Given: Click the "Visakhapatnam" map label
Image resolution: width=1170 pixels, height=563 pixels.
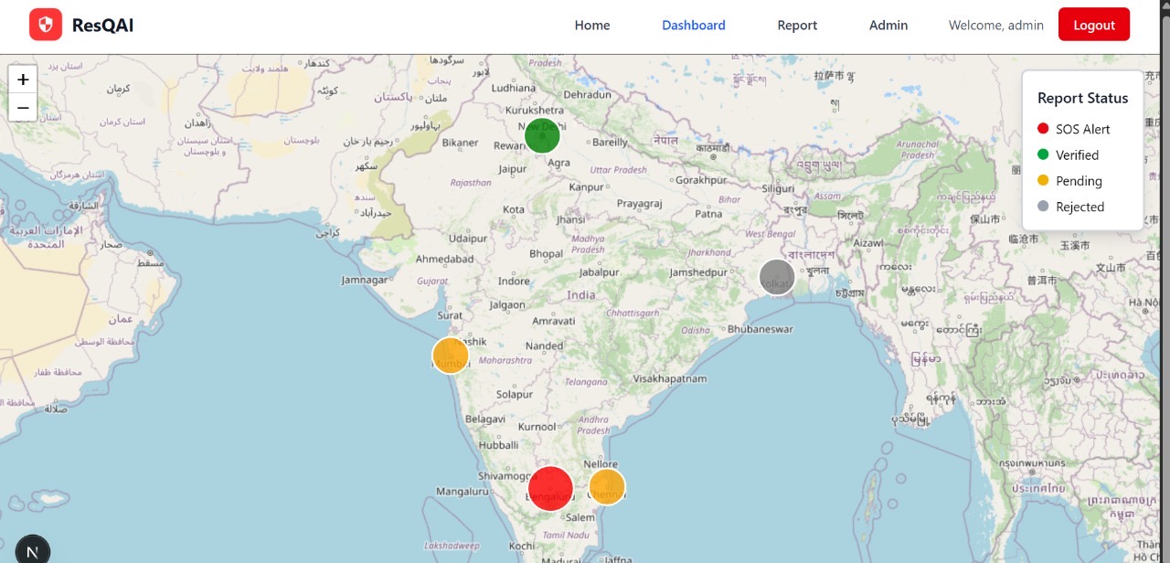Looking at the screenshot, I should pyautogui.click(x=670, y=378).
